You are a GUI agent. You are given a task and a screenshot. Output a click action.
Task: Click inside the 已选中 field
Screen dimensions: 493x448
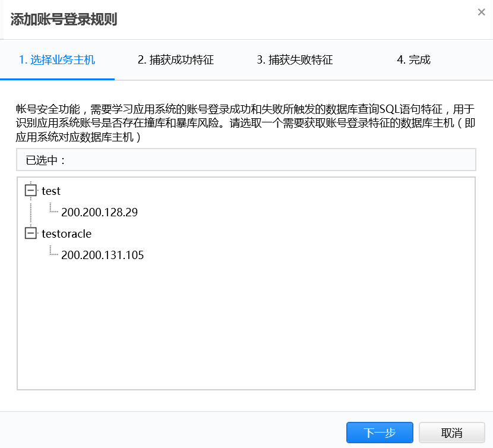[x=267, y=160]
